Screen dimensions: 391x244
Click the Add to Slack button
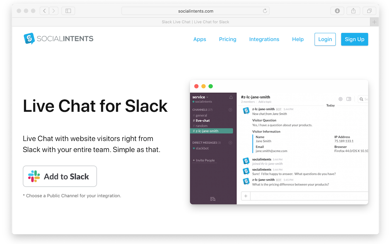(60, 176)
